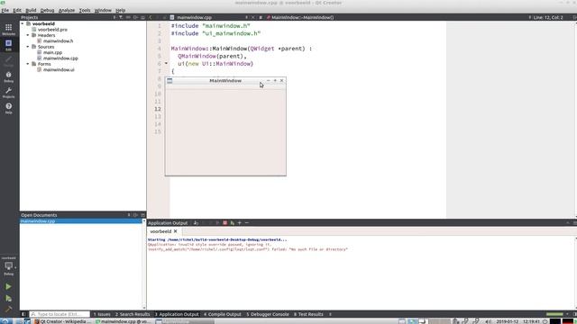This screenshot has height=324, width=577.
Task: Click the volume icon in system tray
Action: (488, 321)
